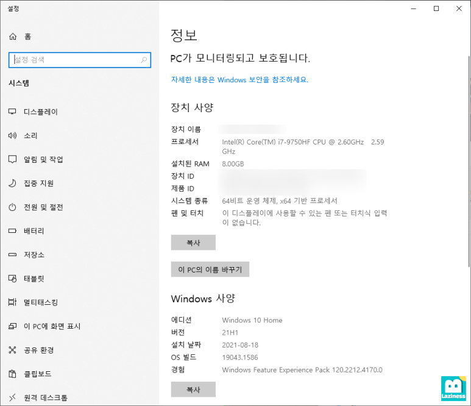Click the 집중 지원 moon icon
Screen dimensions: 471x406
click(x=12, y=183)
